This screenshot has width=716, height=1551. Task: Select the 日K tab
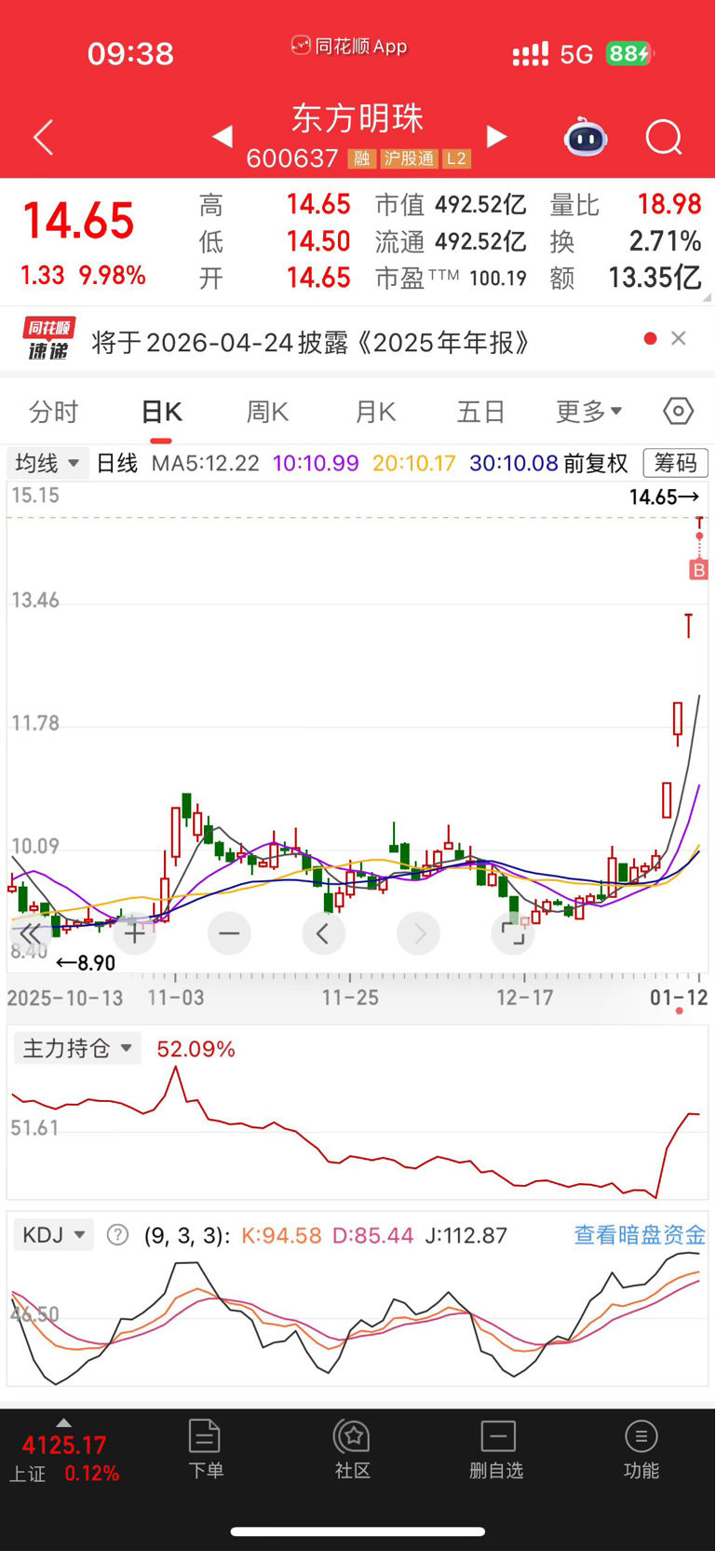[161, 412]
